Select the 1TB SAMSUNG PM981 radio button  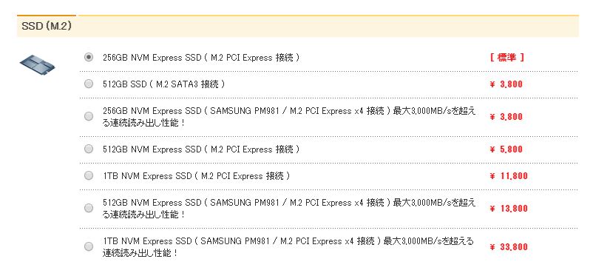pyautogui.click(x=89, y=247)
